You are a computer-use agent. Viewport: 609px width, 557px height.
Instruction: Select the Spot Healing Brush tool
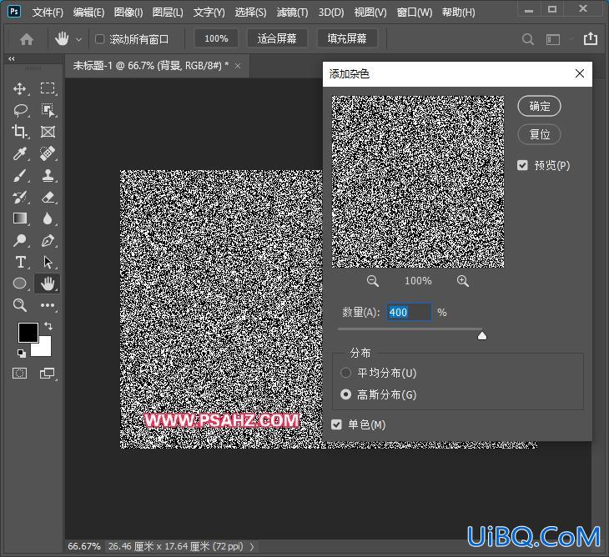pos(48,153)
